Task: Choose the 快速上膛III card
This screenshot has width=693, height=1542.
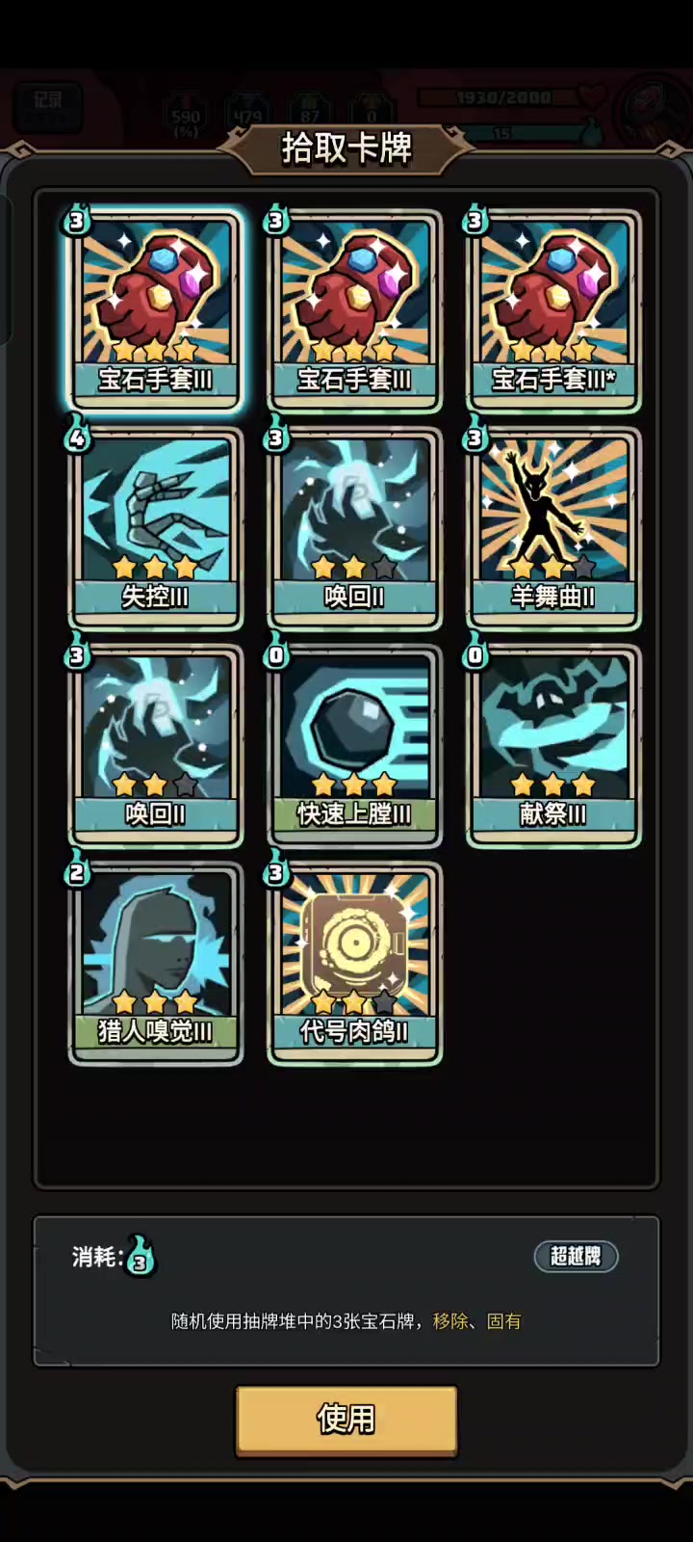Action: pyautogui.click(x=354, y=746)
